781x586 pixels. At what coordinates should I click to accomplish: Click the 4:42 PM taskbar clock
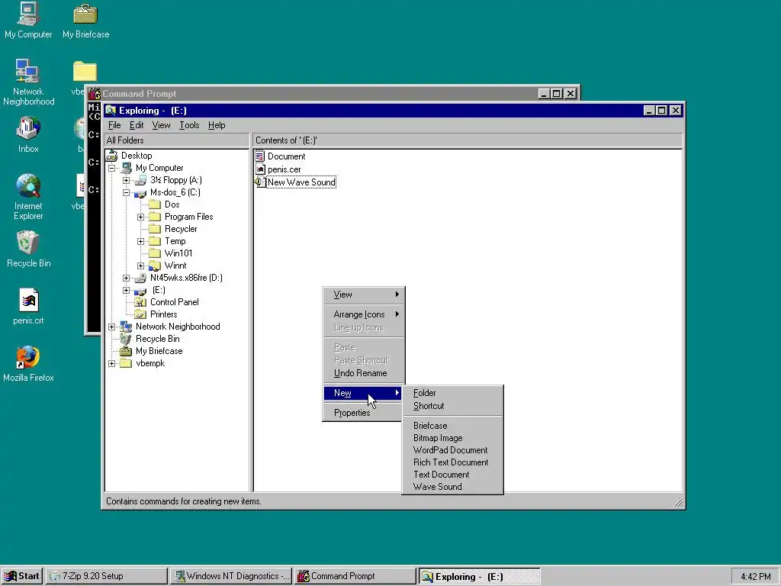coord(755,577)
